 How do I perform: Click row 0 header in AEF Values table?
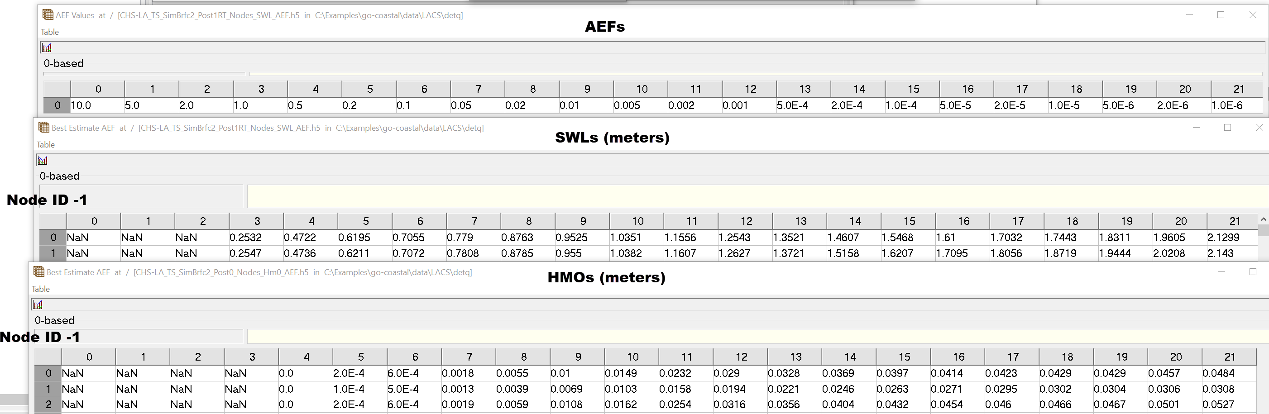pos(57,105)
